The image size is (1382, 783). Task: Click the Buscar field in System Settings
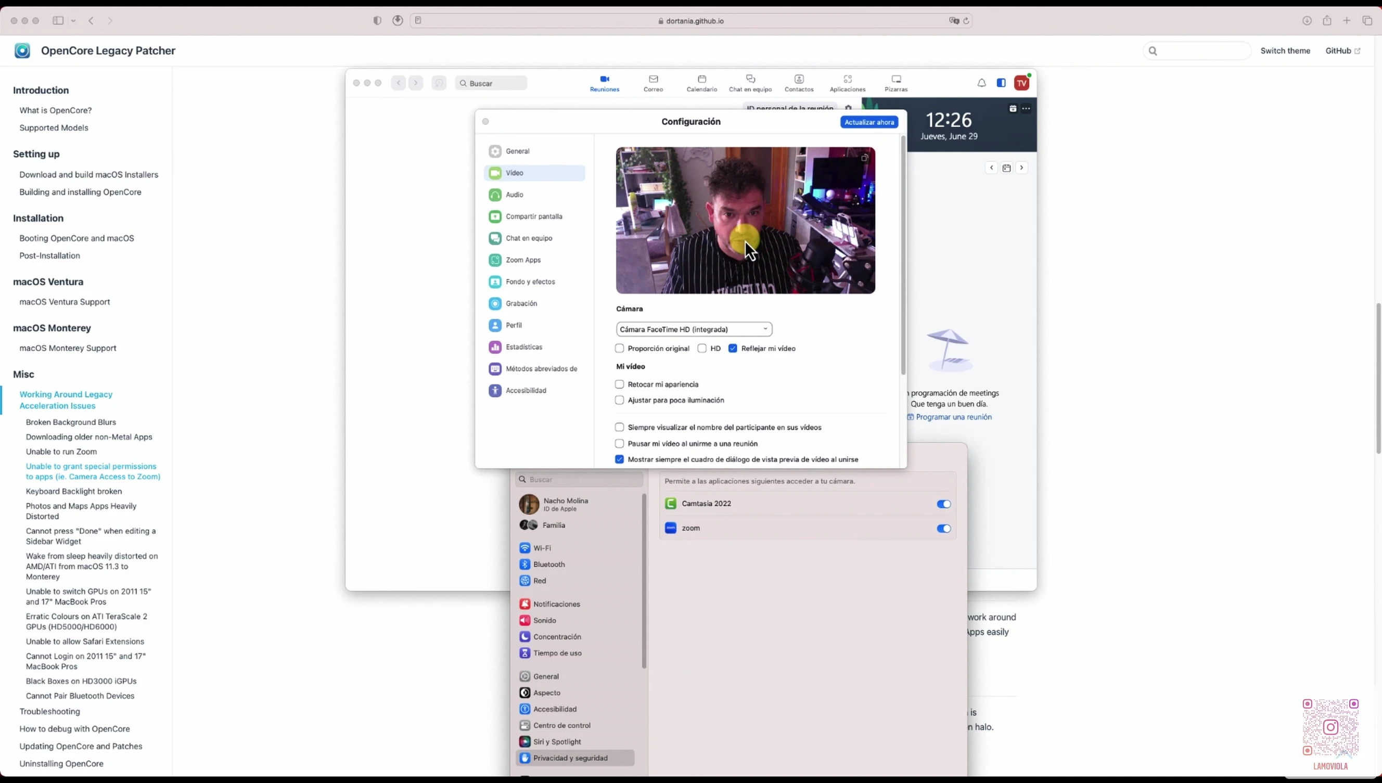(579, 479)
